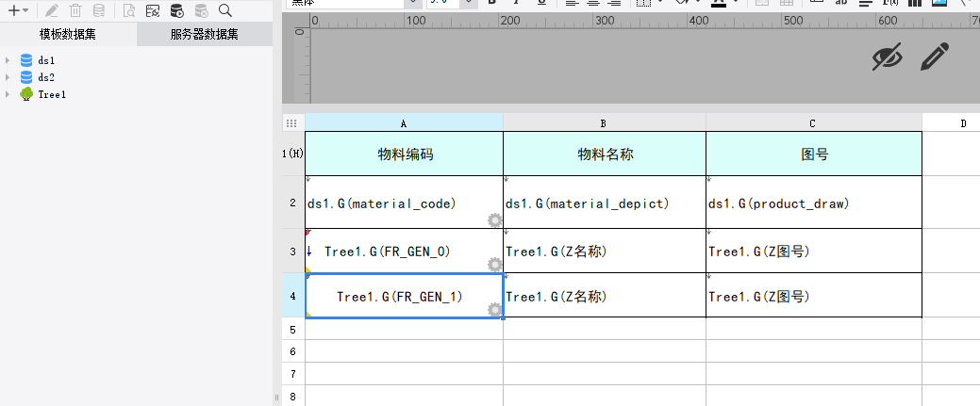
Task: Expand the Tree1 dataset node
Action: click(8, 94)
